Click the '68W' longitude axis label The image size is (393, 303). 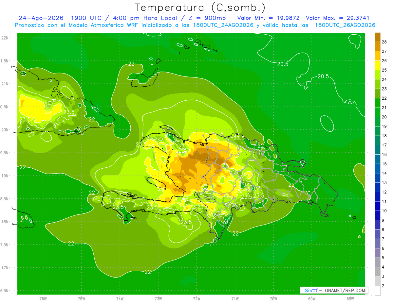pos(350,299)
